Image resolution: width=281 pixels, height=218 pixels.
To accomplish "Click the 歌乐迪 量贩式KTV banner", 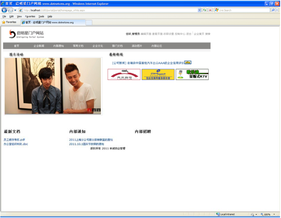I will click(192, 74).
